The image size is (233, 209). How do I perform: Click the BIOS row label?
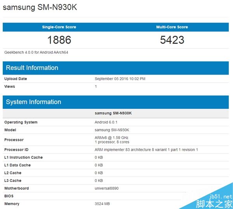click(9, 196)
